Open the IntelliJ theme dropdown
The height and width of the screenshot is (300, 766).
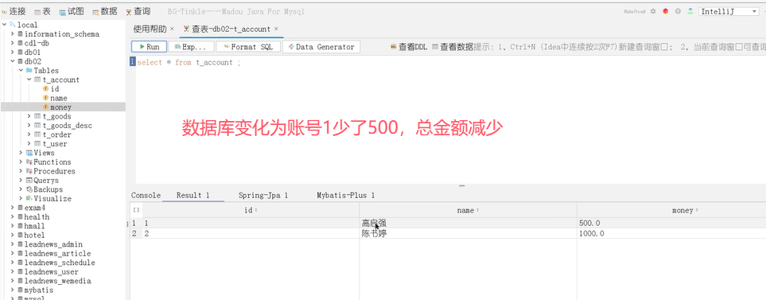click(729, 11)
